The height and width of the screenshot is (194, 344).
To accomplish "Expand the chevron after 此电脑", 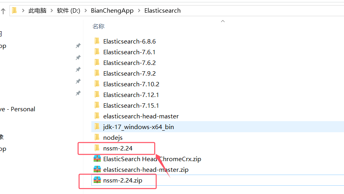I will point(51,11).
